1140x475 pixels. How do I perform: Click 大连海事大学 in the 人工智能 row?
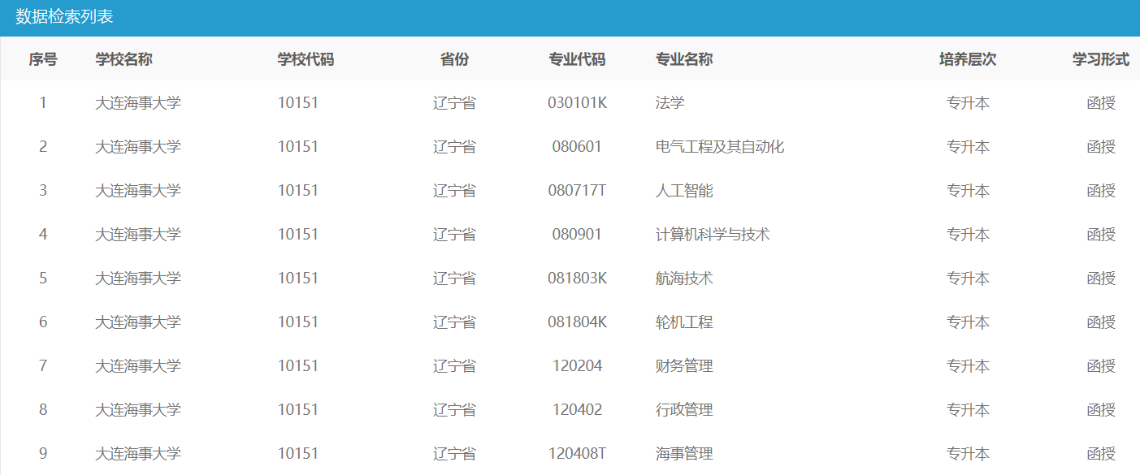click(x=138, y=191)
